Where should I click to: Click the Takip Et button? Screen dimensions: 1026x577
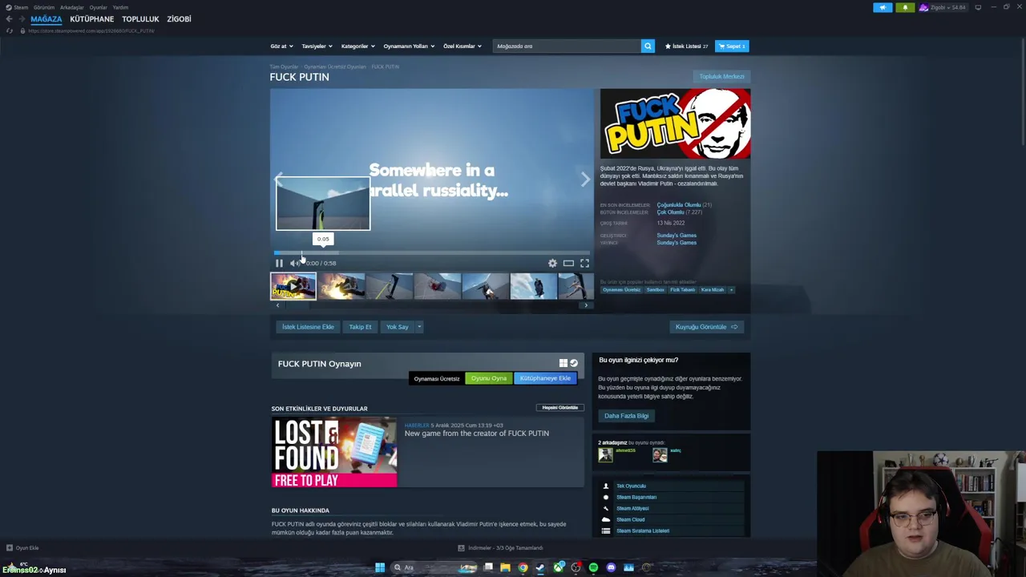pyautogui.click(x=360, y=327)
